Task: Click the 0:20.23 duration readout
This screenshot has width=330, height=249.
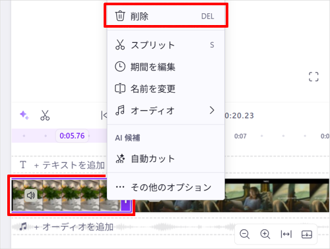Action: pyautogui.click(x=240, y=115)
